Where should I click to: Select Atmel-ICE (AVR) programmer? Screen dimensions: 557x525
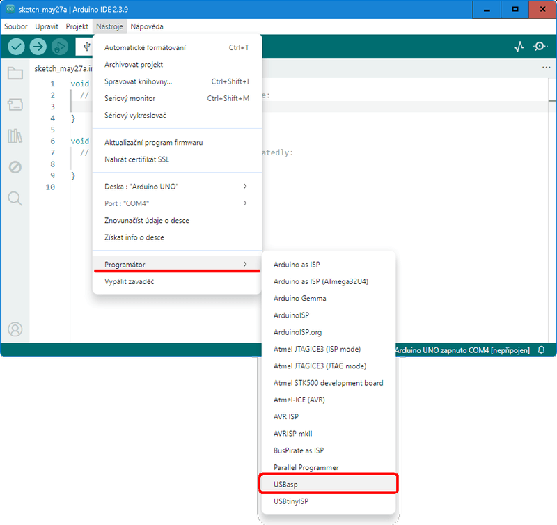328,400
